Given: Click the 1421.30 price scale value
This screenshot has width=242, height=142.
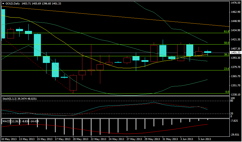Looking at the screenshot, I should click(236, 40).
